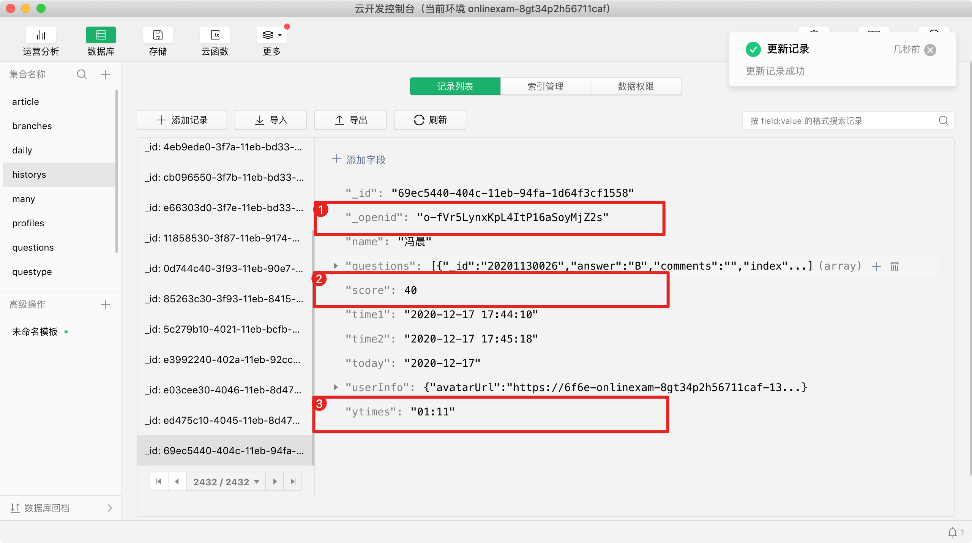
Task: Expand the userInfo object field
Action: click(x=336, y=387)
